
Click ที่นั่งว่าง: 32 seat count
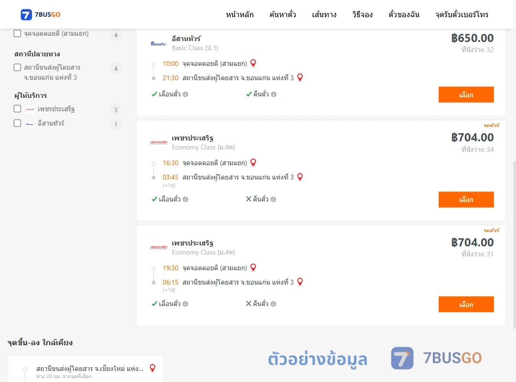(x=477, y=50)
